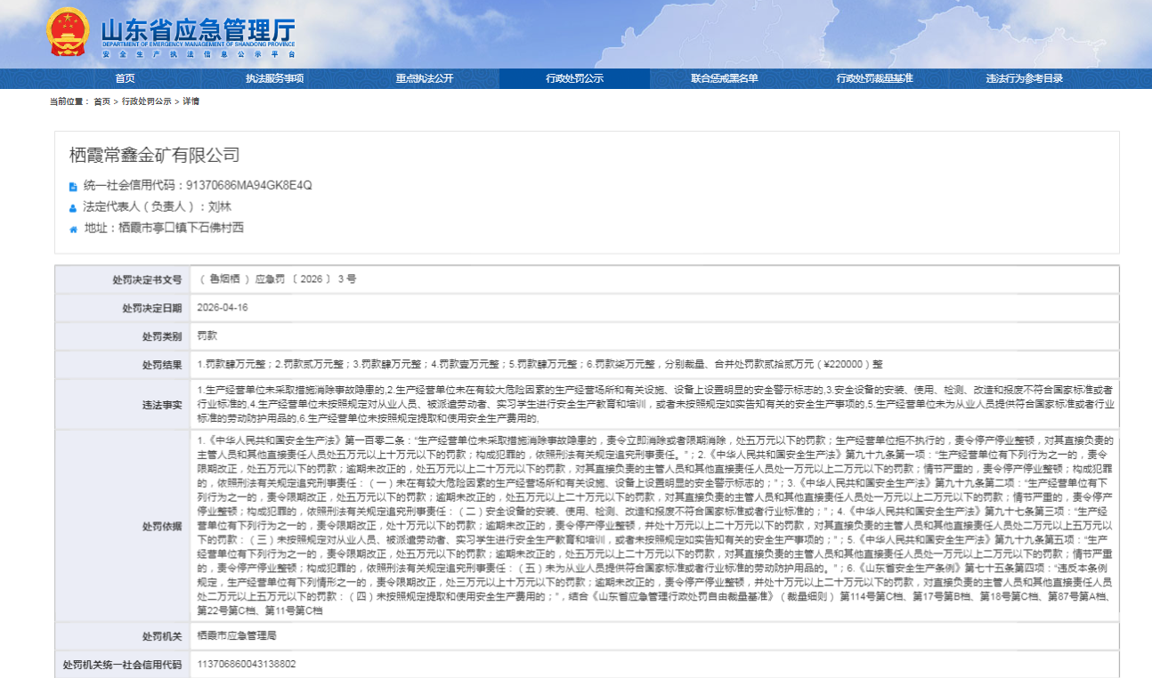Click the house icon beside 地址

coord(73,229)
